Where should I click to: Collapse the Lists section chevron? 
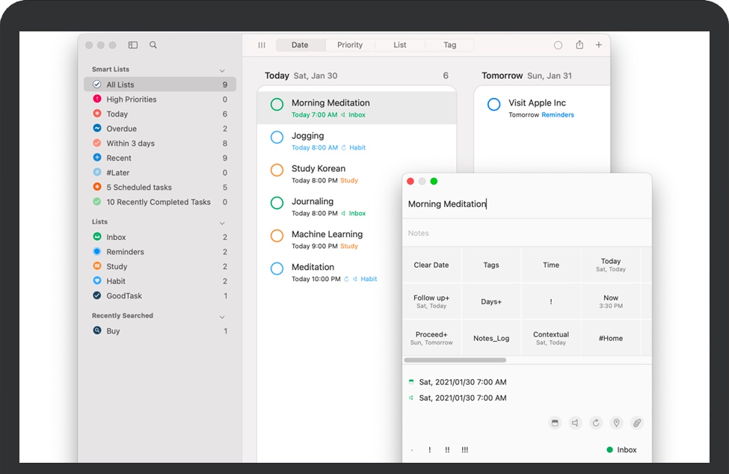point(222,223)
